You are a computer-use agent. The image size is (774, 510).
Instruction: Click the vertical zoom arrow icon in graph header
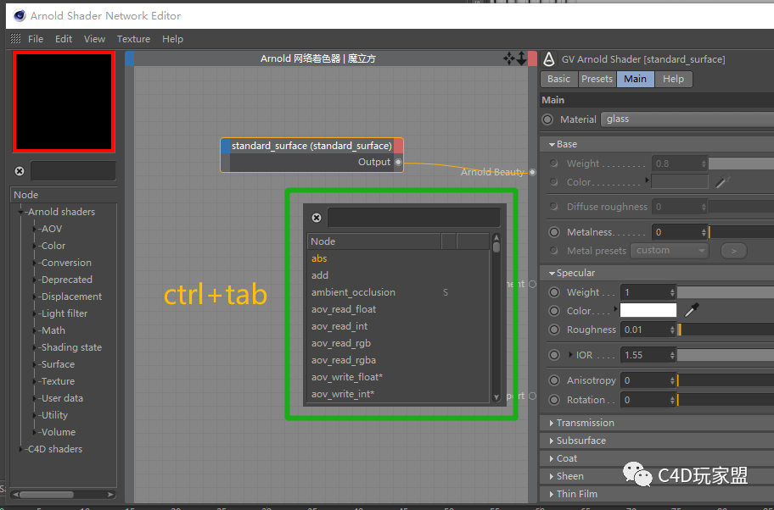(521, 58)
